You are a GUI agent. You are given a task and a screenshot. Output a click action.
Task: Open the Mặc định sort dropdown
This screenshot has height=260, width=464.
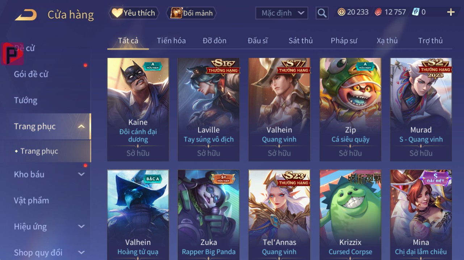282,13
